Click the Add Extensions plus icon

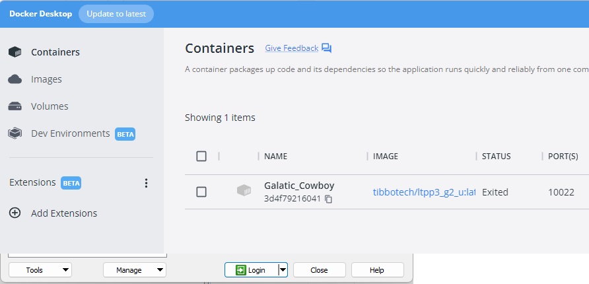point(15,213)
